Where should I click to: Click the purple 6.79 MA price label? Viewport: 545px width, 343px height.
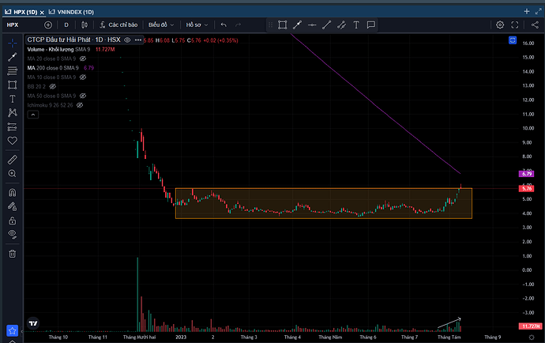tap(528, 173)
